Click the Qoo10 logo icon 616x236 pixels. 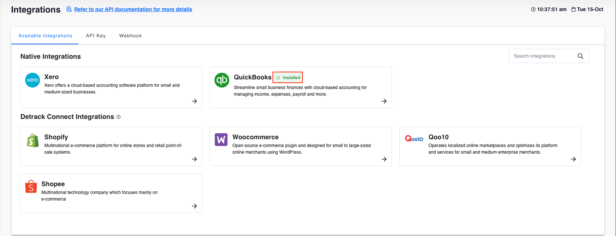pos(414,138)
